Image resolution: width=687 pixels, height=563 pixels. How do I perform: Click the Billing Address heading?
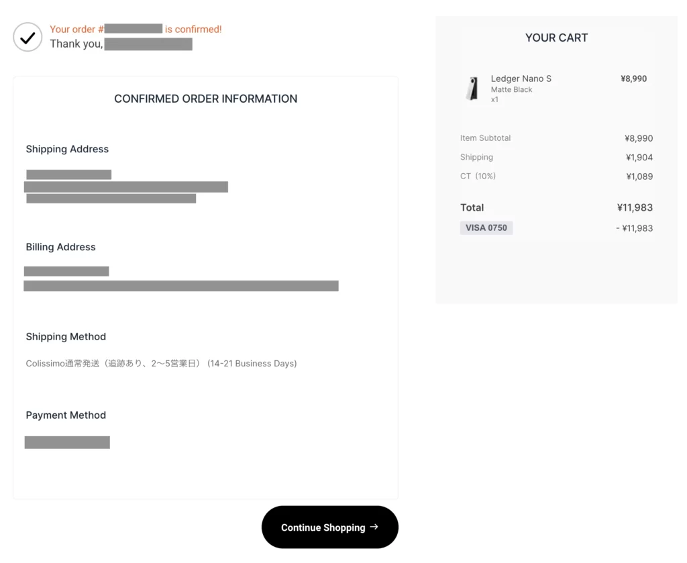[60, 247]
